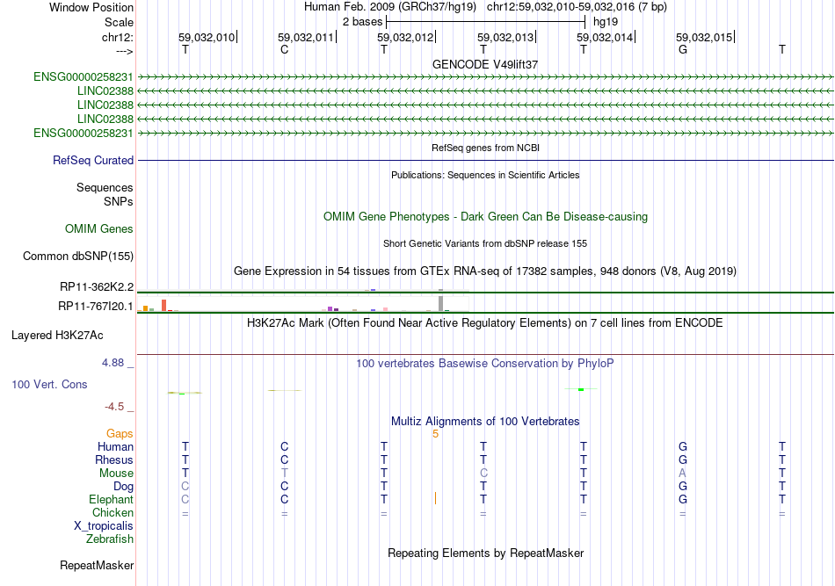Click the G base in the reference sequence row

683,49
